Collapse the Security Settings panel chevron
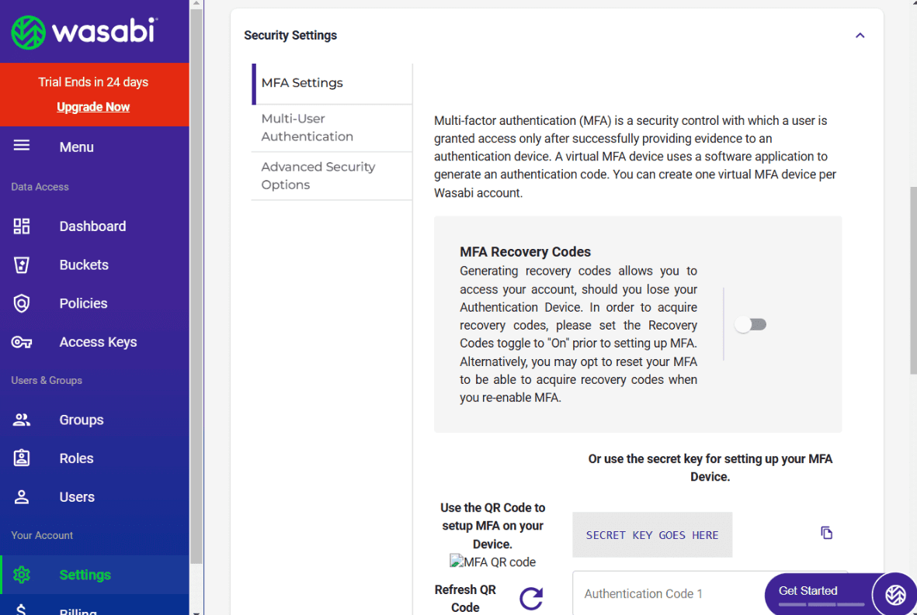 click(x=860, y=36)
